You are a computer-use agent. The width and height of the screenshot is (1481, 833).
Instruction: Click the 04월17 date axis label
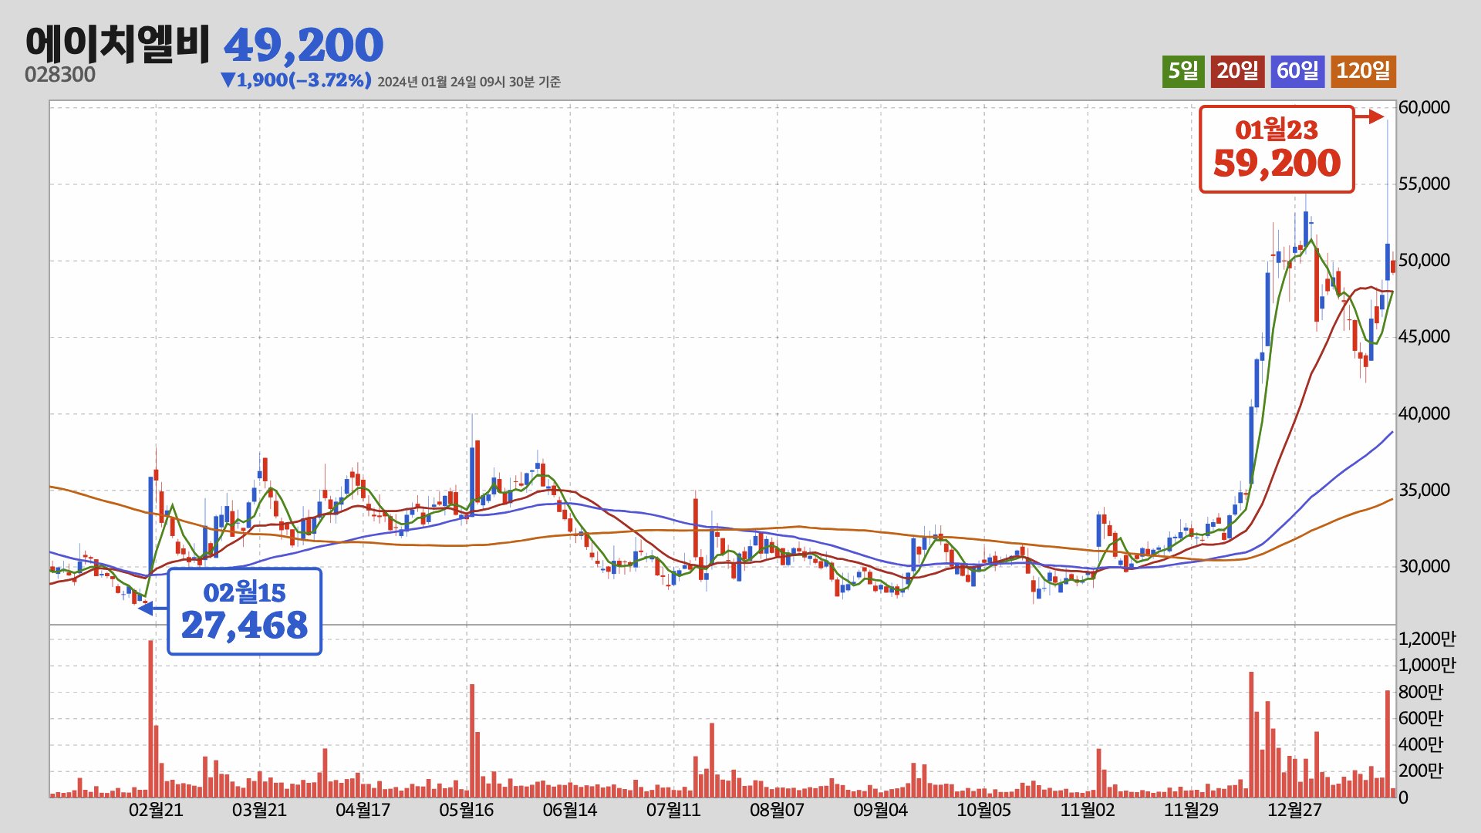tap(363, 810)
